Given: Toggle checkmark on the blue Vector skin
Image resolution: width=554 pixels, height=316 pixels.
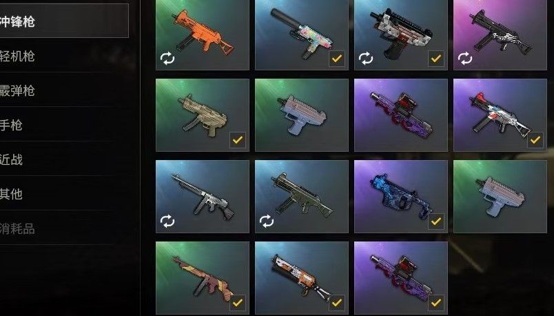Looking at the screenshot, I should 436,221.
